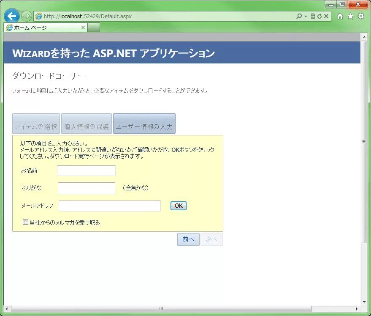The image size is (371, 316).
Task: Click the browser Forward arrow button
Action: pos(26,16)
